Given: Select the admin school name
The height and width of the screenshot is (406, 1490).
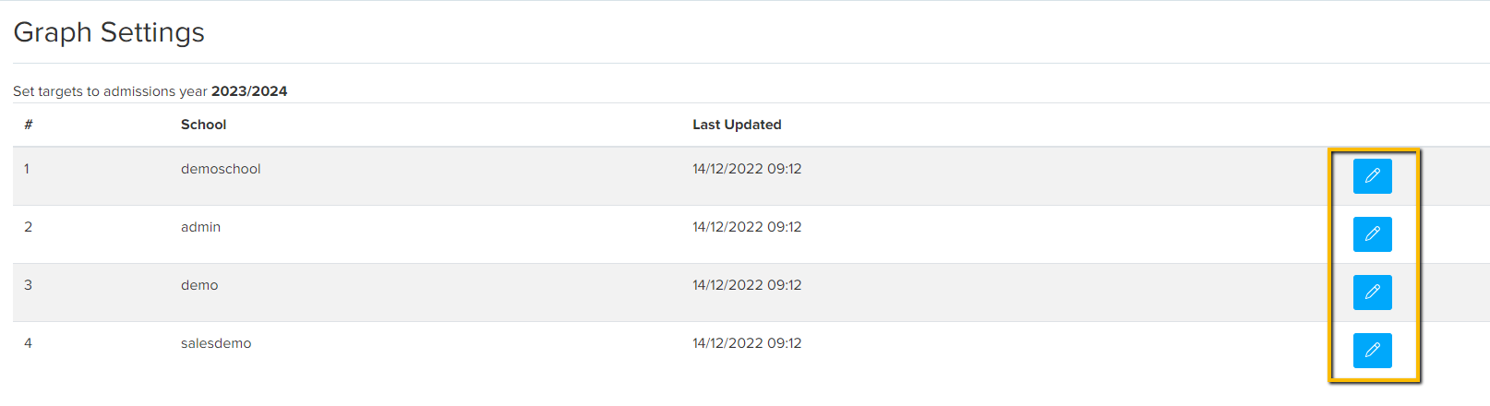Looking at the screenshot, I should pos(200,227).
